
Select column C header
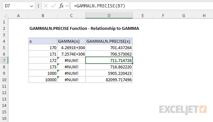pos(71,15)
